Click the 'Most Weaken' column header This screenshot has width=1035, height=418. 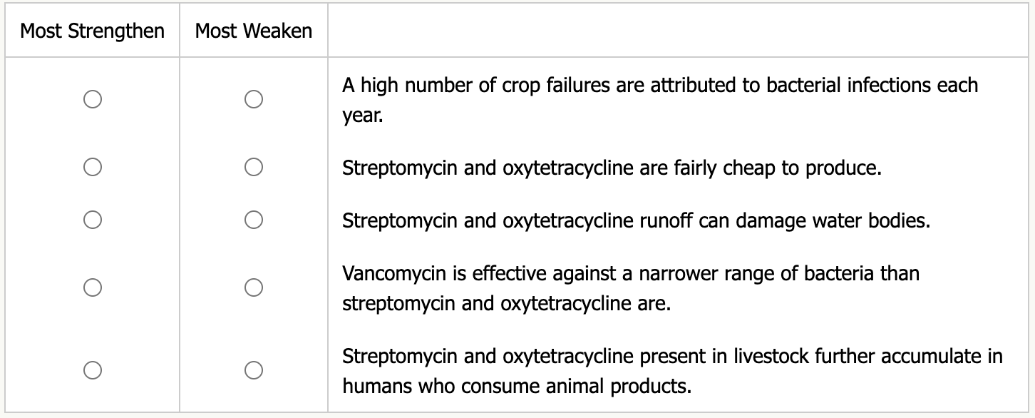253,31
